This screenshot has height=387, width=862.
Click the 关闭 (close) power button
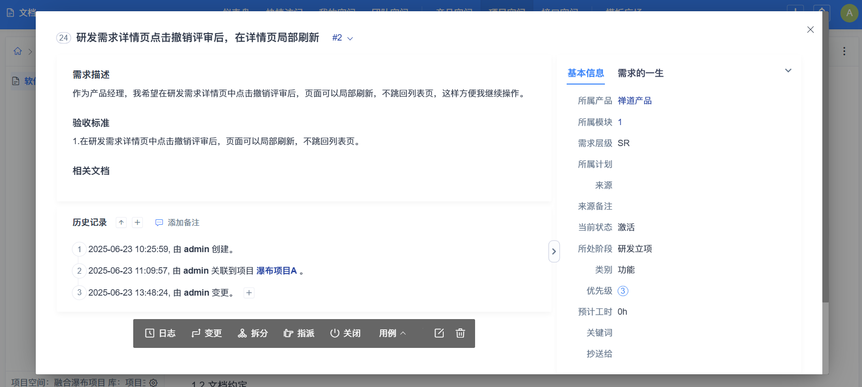click(x=345, y=333)
